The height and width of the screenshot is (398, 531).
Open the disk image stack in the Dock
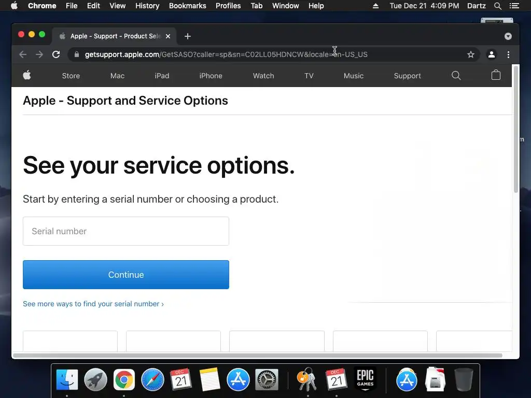(435, 379)
